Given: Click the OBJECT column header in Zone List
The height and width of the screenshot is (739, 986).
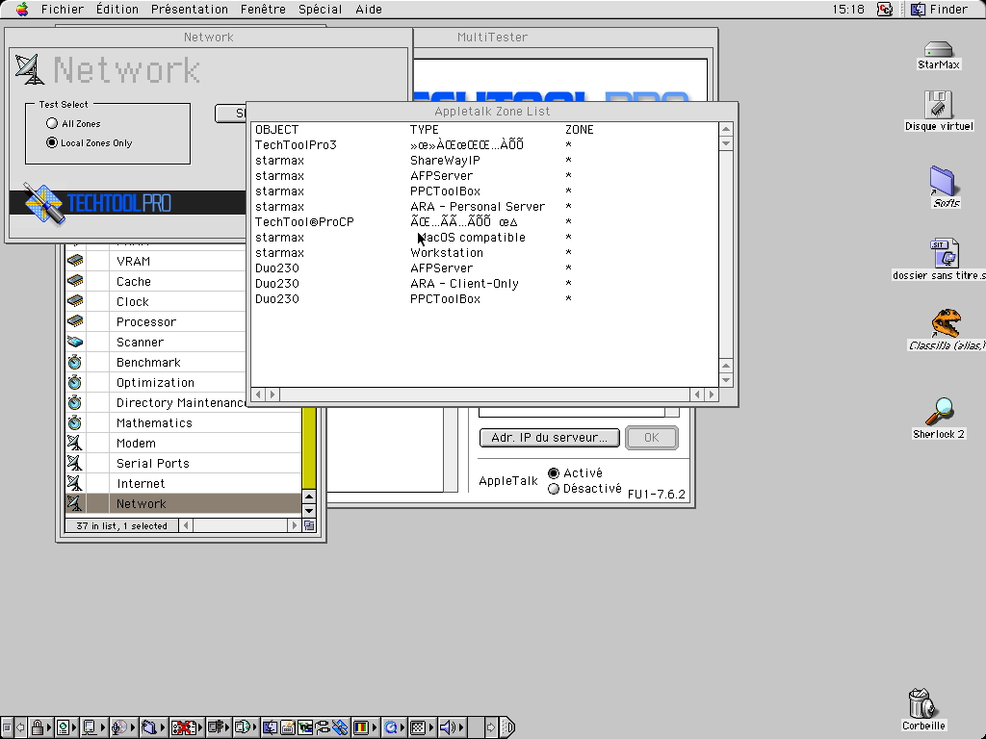Looking at the screenshot, I should click(x=276, y=130).
